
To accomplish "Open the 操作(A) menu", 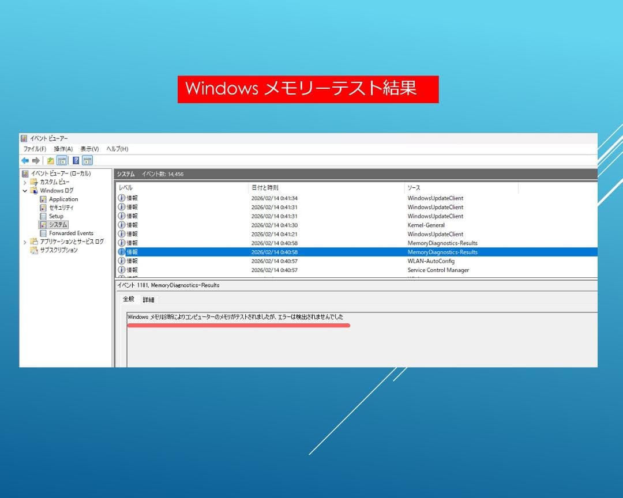I will click(63, 149).
